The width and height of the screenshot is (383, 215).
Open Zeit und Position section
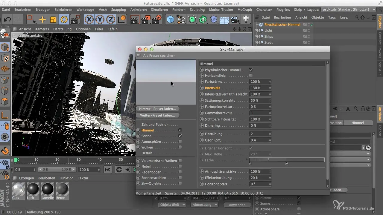pos(155,125)
